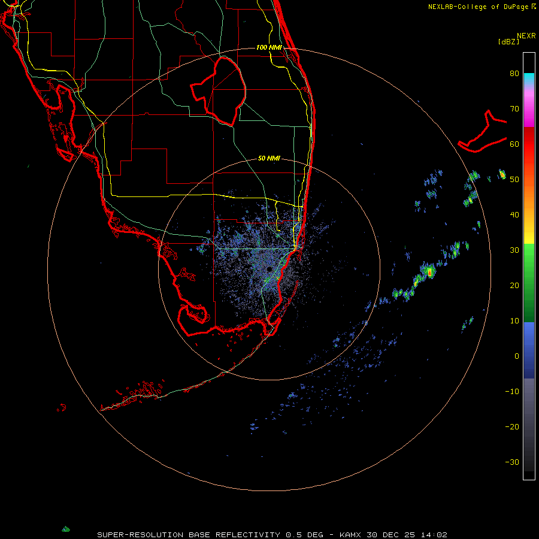539x539 pixels.
Task: Click the NEXR label near the colorbar
Action: pos(526,35)
